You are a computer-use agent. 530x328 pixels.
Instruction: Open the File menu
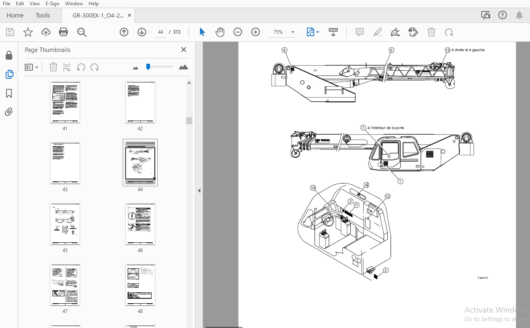click(x=7, y=4)
